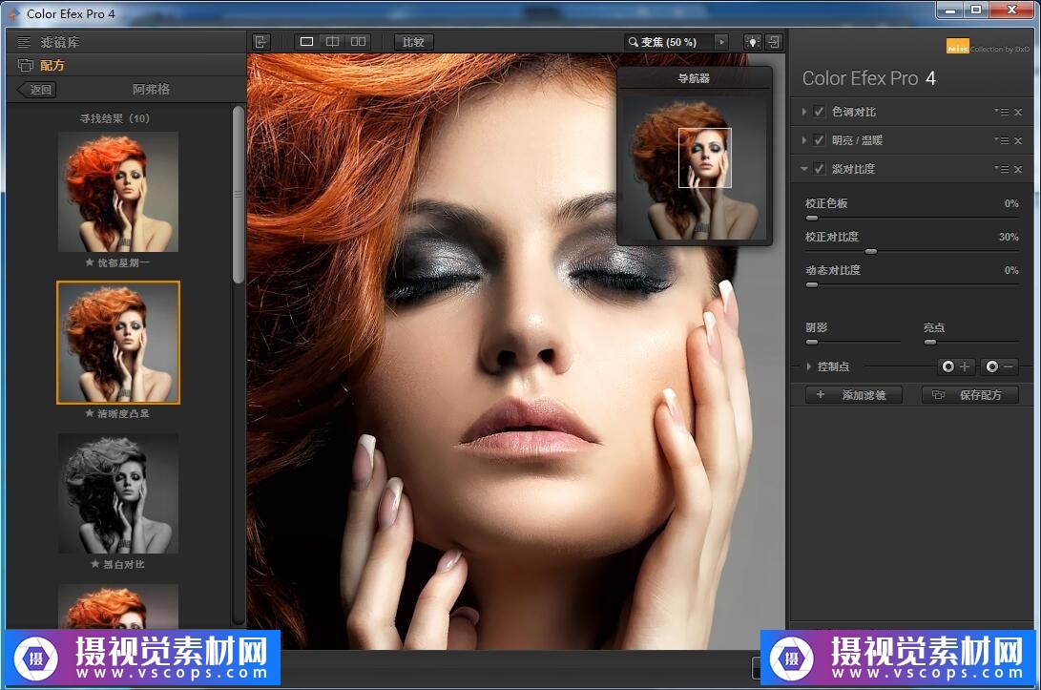
Task: Switch to single image view
Action: coord(306,42)
